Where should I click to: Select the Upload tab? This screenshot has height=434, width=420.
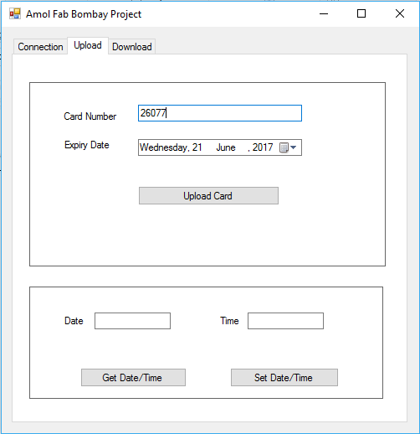88,45
